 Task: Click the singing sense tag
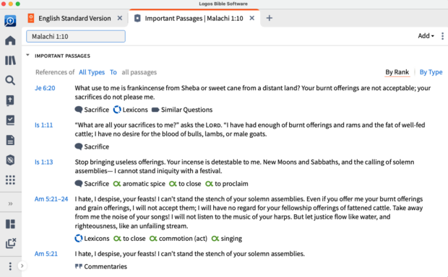tap(227, 239)
